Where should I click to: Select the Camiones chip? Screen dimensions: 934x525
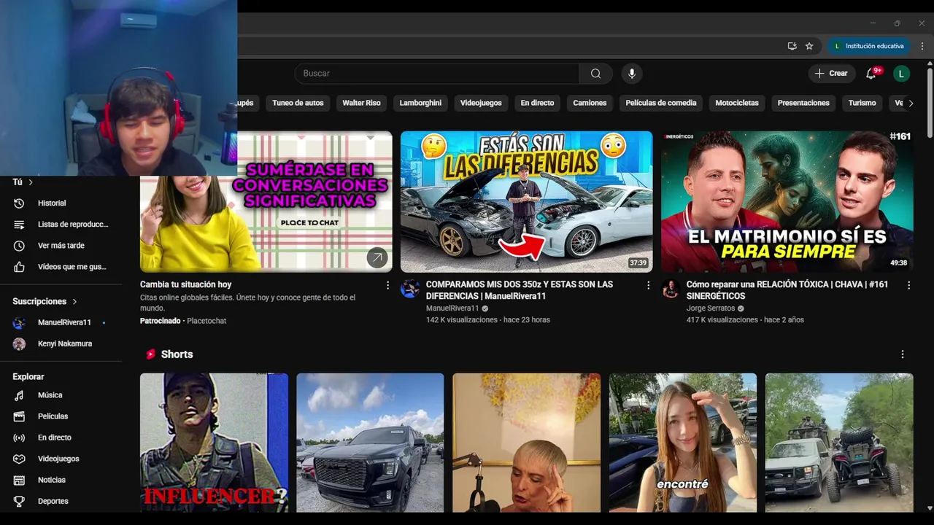590,103
